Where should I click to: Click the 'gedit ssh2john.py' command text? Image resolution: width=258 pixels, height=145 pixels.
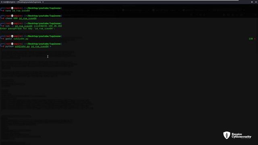(x=17, y=39)
